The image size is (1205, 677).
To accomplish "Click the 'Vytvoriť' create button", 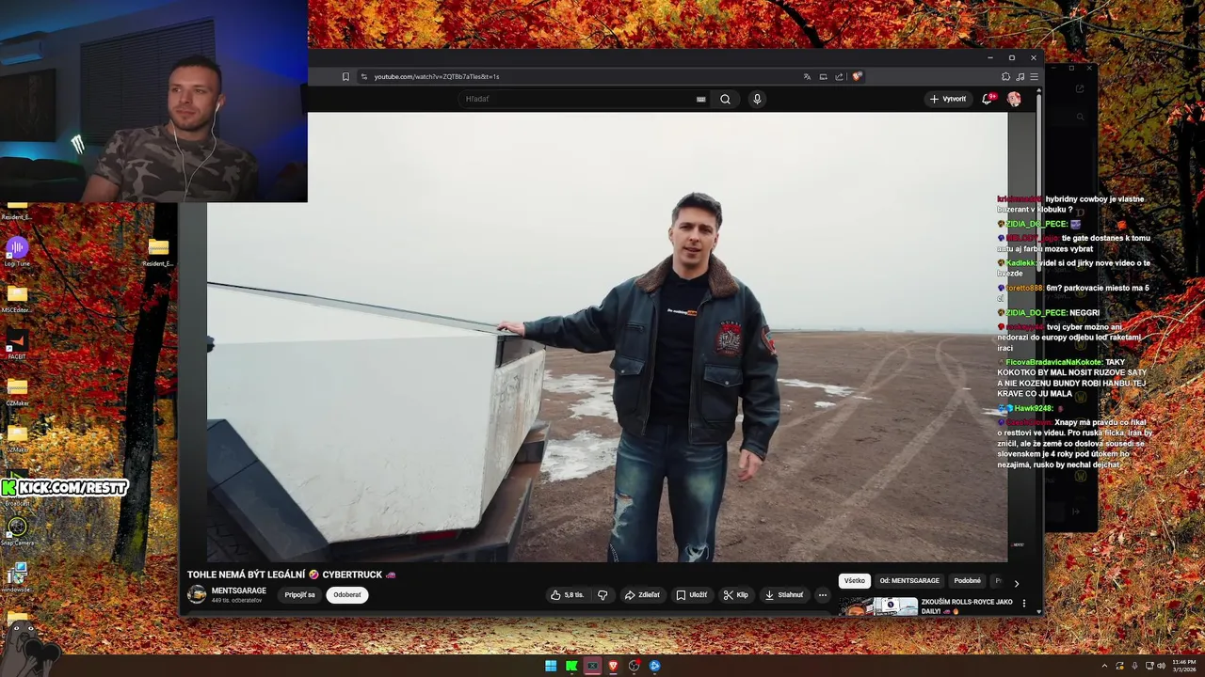I will 948,99.
